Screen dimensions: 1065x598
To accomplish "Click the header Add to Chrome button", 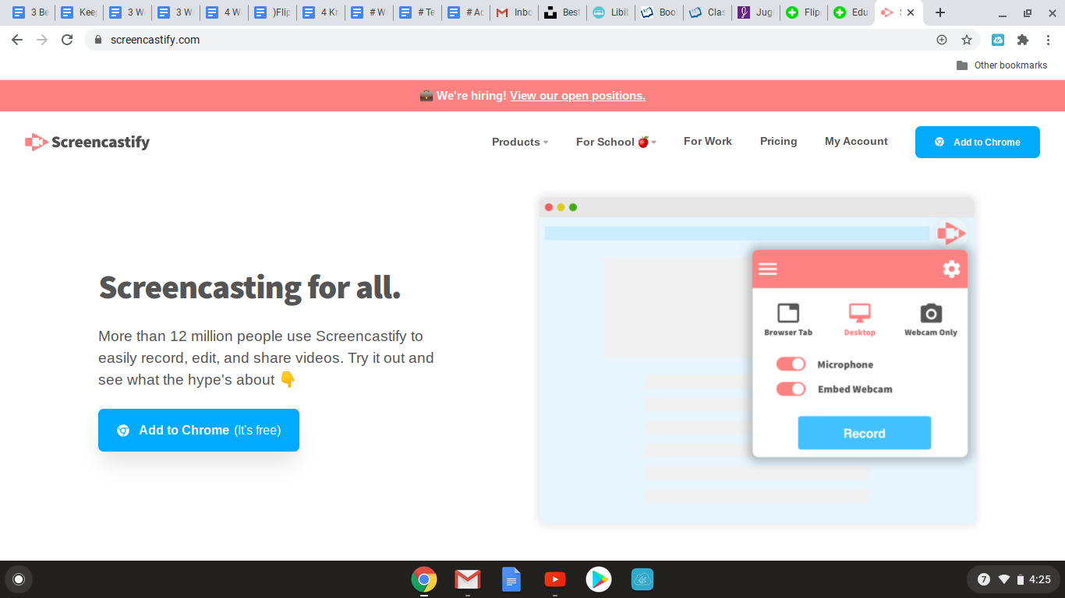I will tap(978, 142).
